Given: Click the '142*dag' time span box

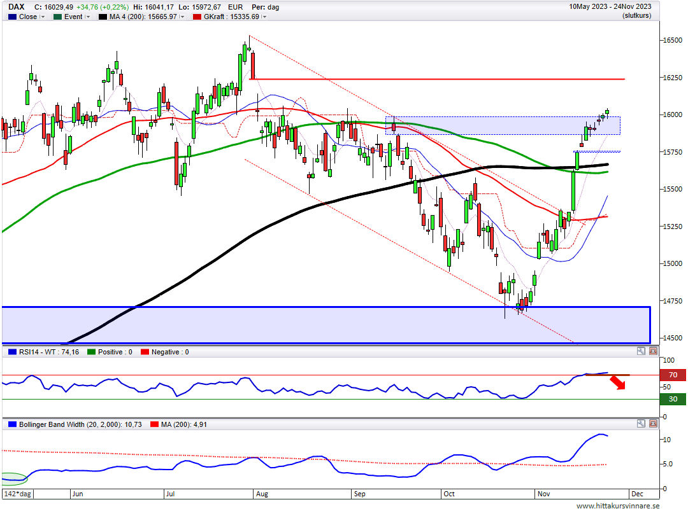Looking at the screenshot, I should point(18,494).
